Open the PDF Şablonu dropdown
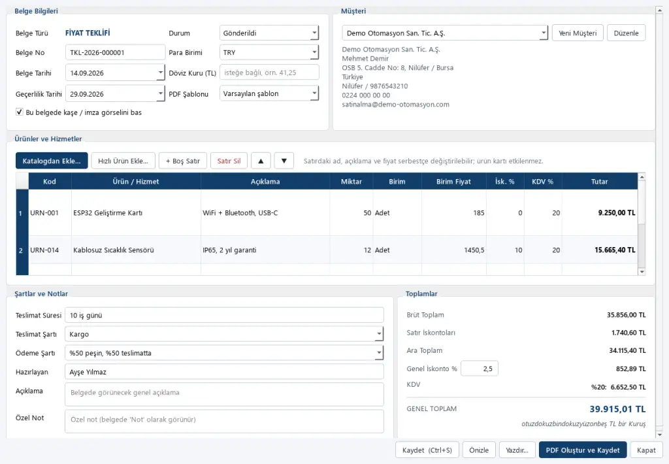 click(x=269, y=93)
